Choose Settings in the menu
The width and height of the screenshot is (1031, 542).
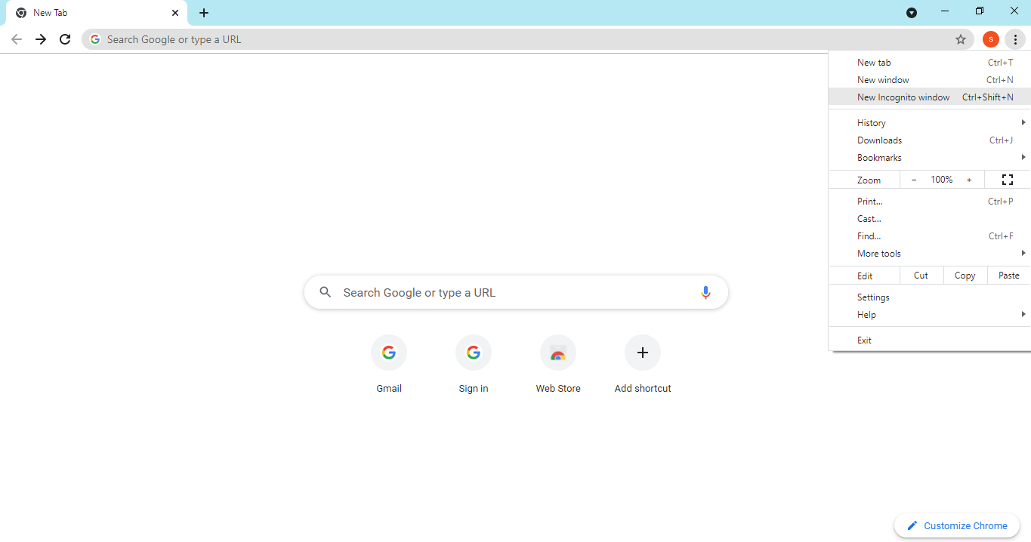872,297
